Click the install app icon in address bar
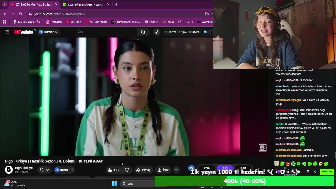 tap(207, 14)
